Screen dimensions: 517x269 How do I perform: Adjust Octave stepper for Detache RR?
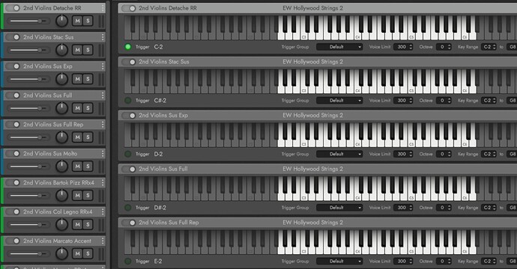[x=449, y=47]
